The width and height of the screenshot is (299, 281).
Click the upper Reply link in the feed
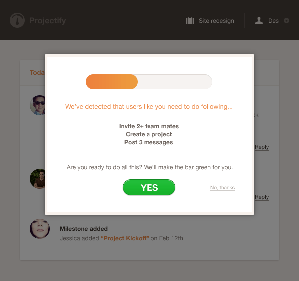coord(262,147)
